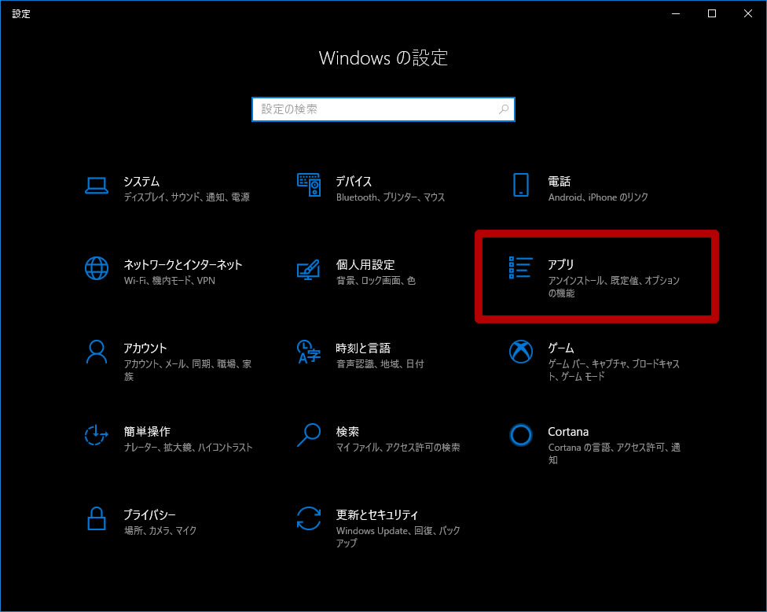
Task: Open the デバイス keyboard and speaker icon
Action: pyautogui.click(x=309, y=185)
